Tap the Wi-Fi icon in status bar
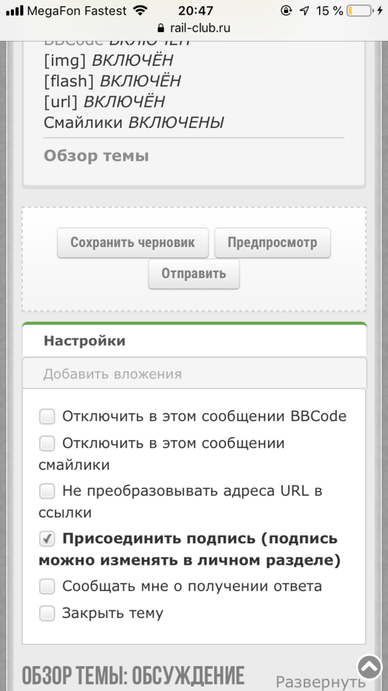 click(x=139, y=11)
